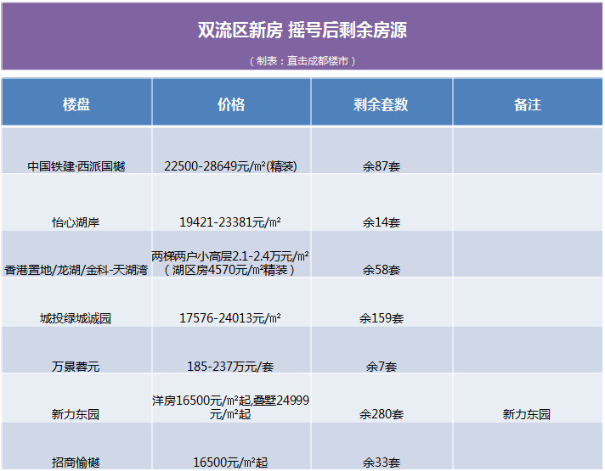Click the subtitle 制表：直击成都楼市
The image size is (605, 471).
(x=302, y=60)
